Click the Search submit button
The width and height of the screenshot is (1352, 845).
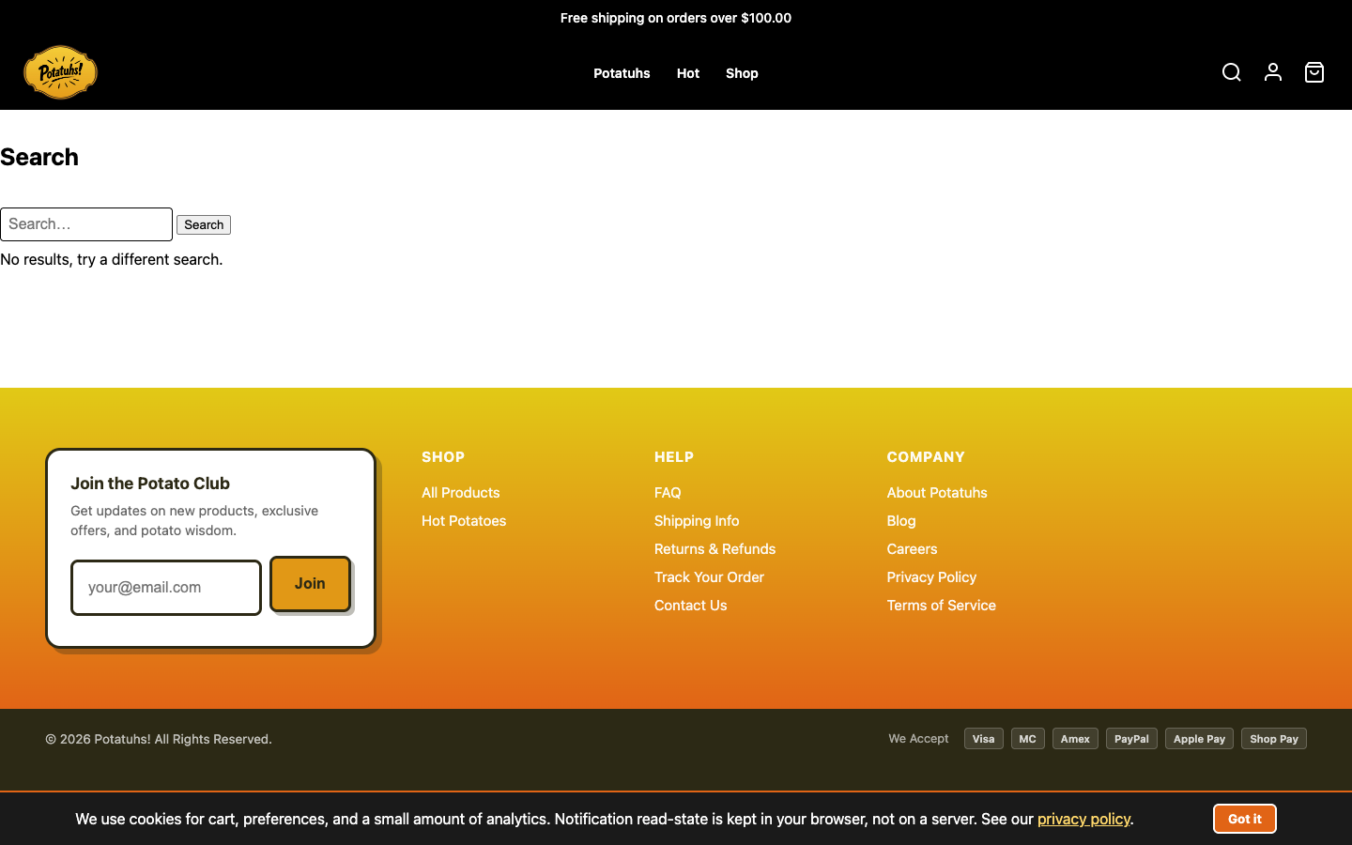tap(204, 225)
